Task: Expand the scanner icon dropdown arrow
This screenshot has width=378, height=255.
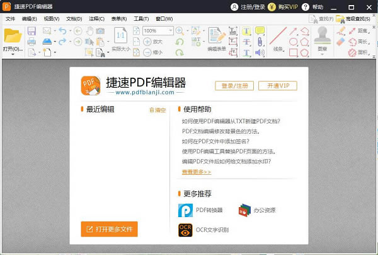Action: click(x=55, y=42)
